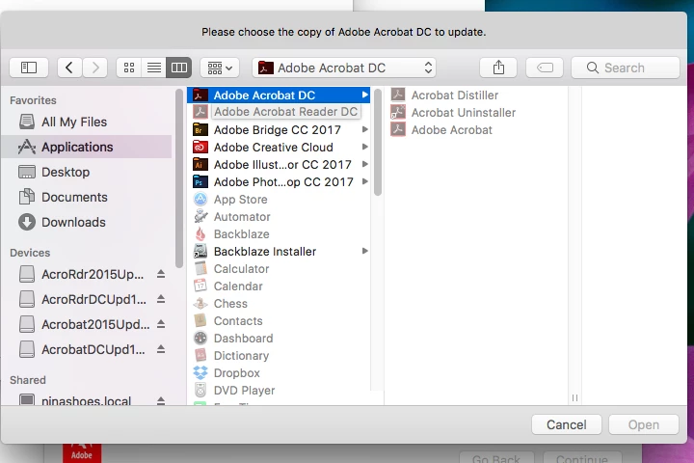Expand the Adobe Illust...or CC 2017 arrow

click(x=364, y=164)
